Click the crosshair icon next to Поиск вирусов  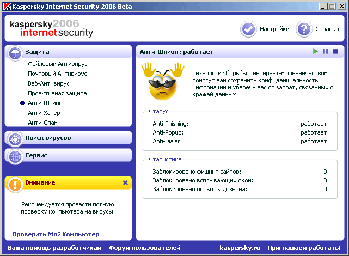click(x=15, y=139)
